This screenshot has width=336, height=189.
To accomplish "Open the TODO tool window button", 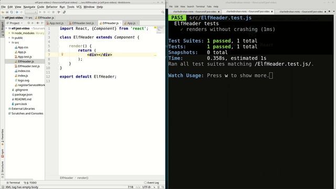I will point(30,183).
